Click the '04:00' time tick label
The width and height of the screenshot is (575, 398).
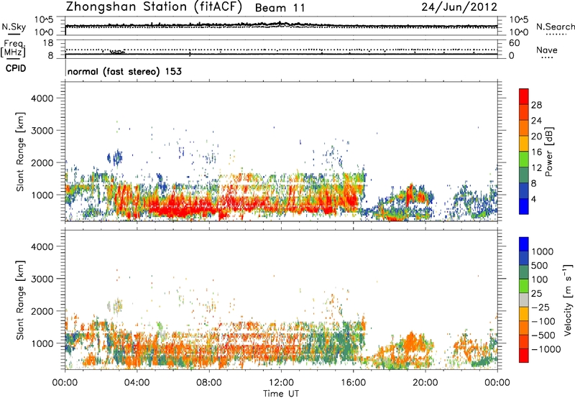(x=137, y=383)
